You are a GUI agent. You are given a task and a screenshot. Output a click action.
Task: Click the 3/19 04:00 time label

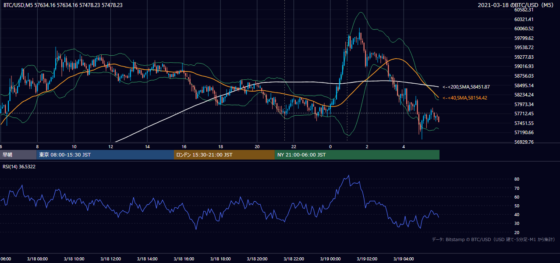click(x=404, y=259)
